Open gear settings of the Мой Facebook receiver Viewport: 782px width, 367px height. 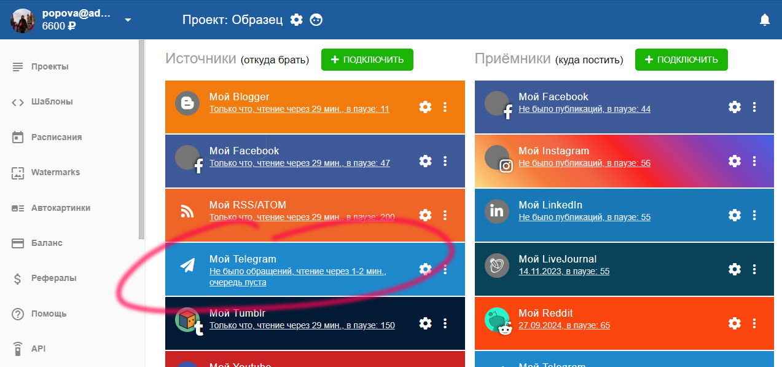point(735,107)
